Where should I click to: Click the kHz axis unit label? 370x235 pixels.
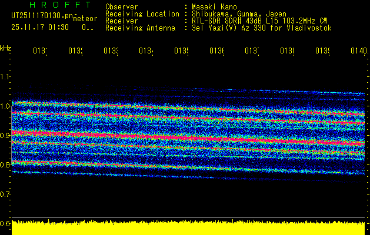[6, 47]
